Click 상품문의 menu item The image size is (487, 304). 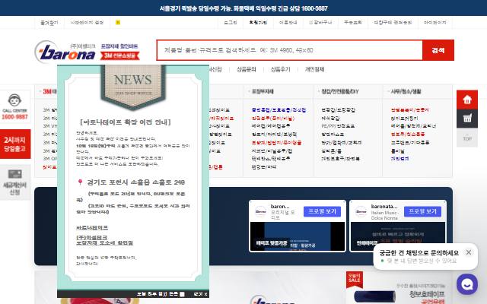coord(247,69)
